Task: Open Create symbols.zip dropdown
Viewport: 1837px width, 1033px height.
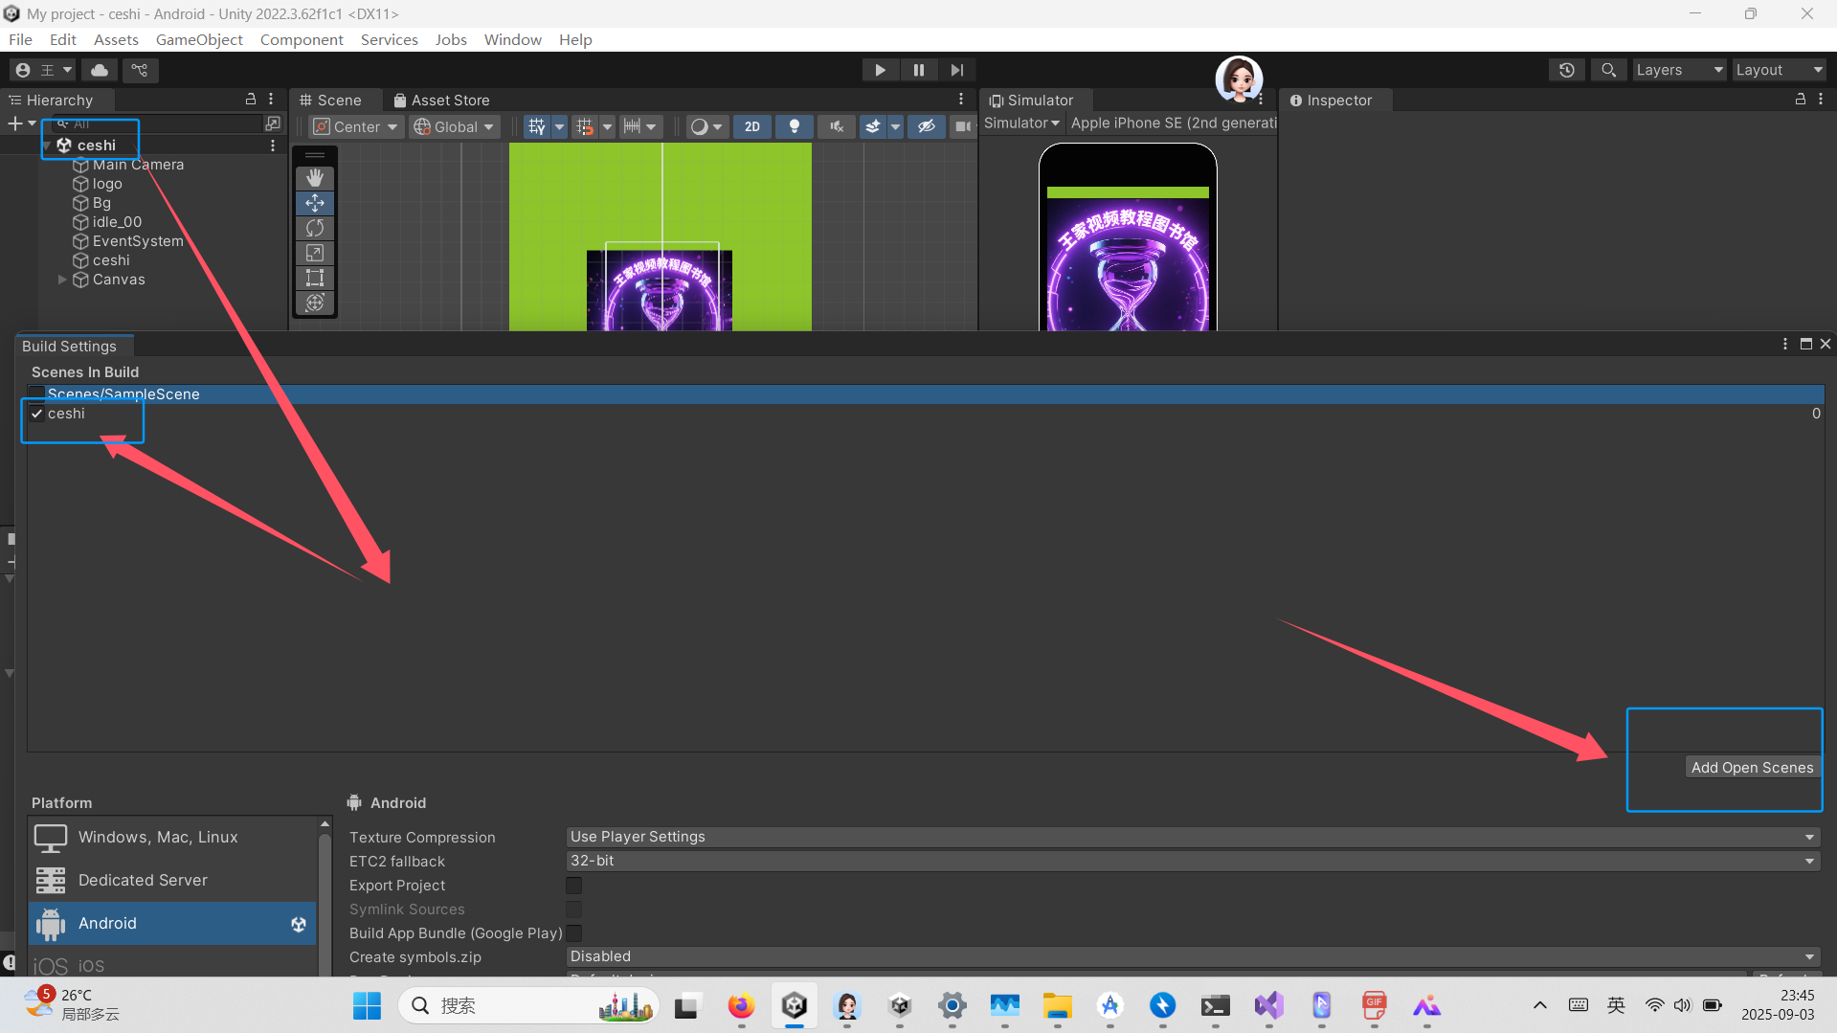Action: [1192, 956]
